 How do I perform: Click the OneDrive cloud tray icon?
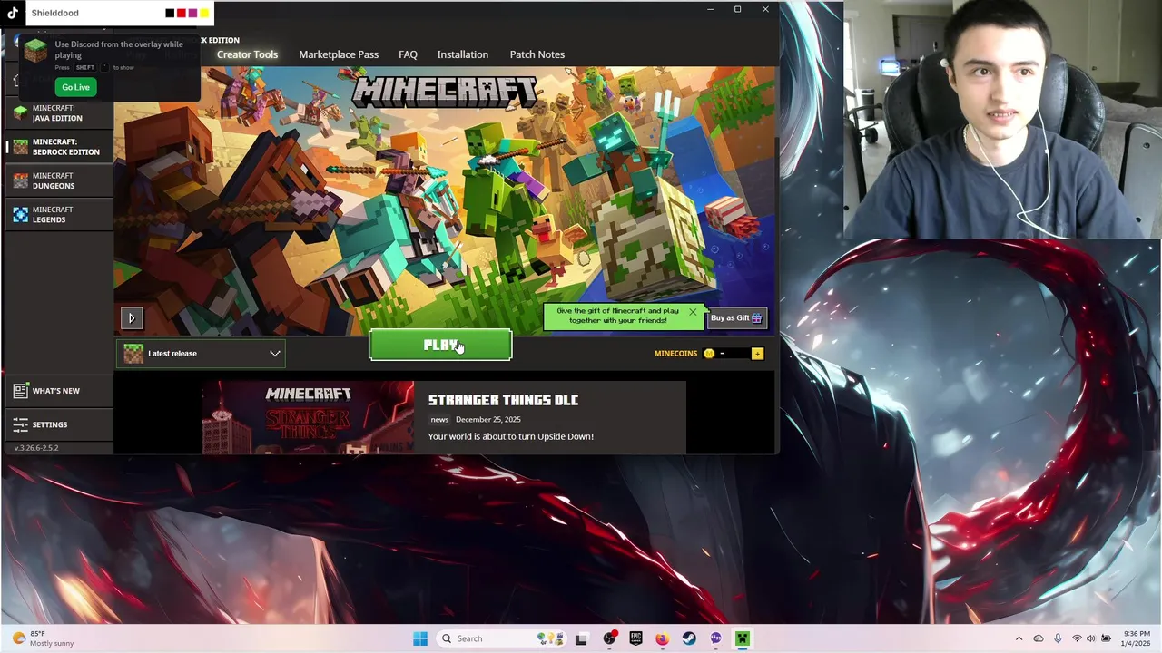pyautogui.click(x=1039, y=638)
